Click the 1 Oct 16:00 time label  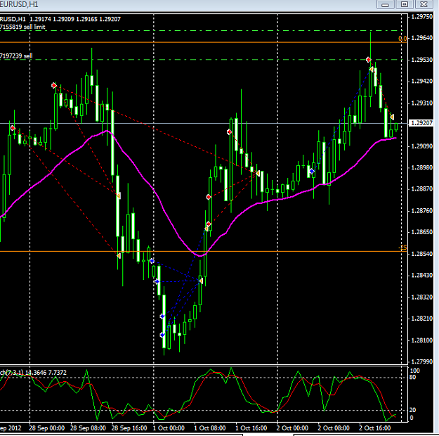click(251, 428)
